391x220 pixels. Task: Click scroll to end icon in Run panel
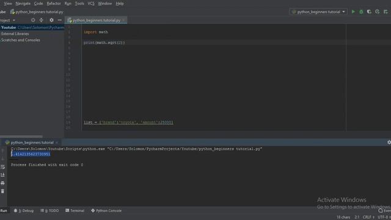(2, 175)
